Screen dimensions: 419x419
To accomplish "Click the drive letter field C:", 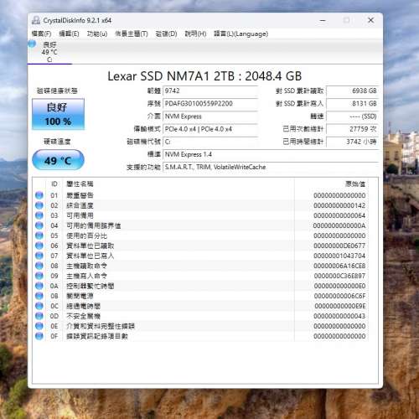I will [210, 142].
